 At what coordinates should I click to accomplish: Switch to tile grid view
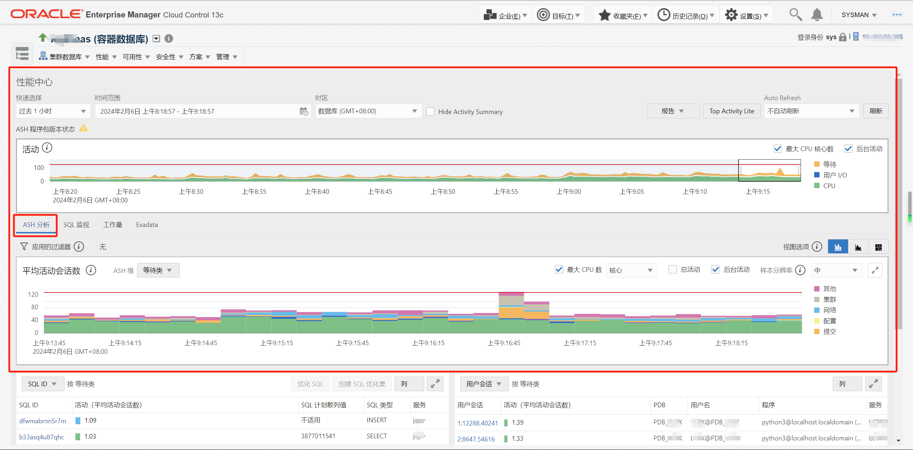[878, 247]
